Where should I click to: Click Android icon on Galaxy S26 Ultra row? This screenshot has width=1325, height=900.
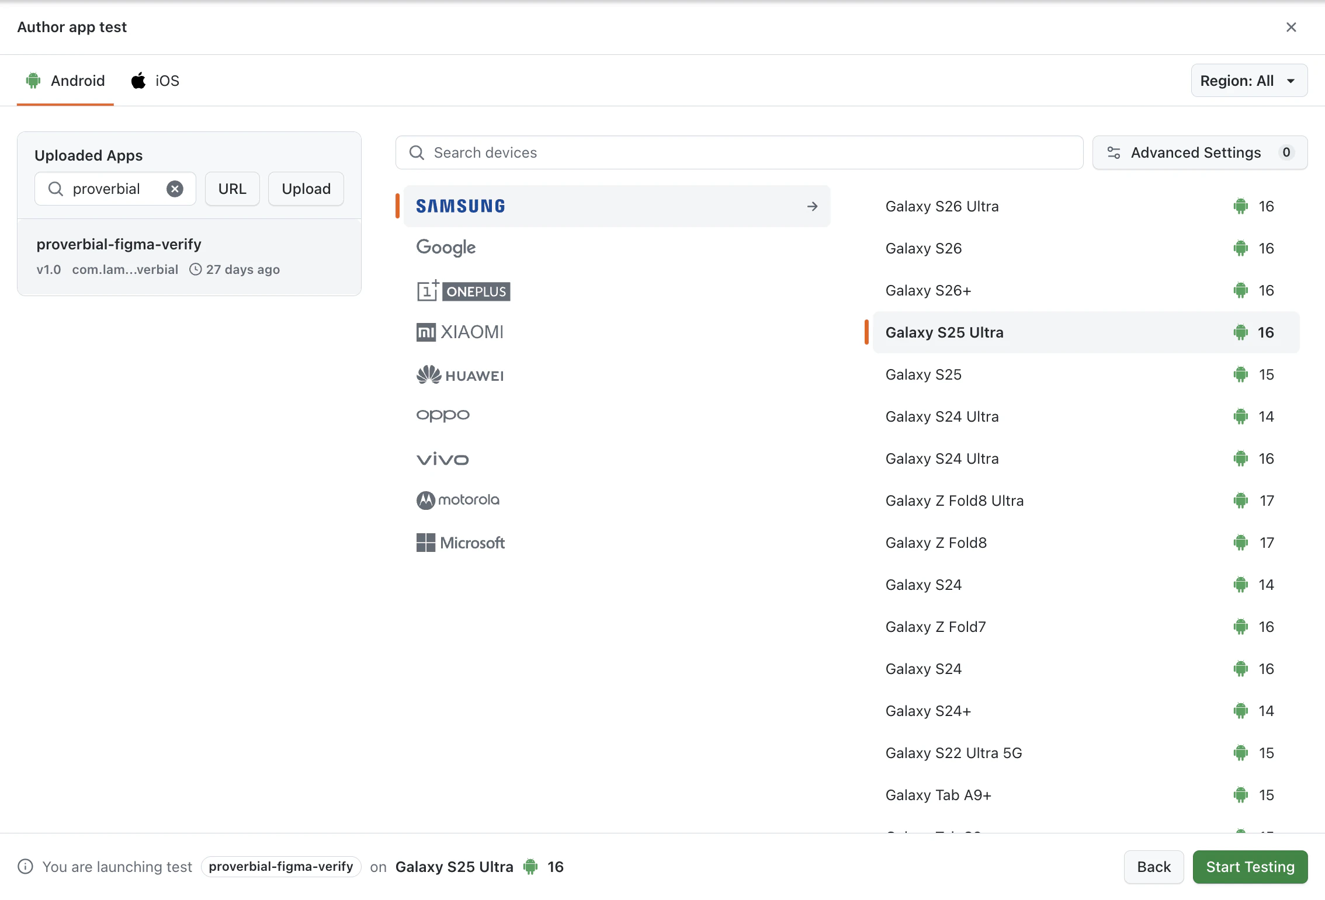point(1241,206)
